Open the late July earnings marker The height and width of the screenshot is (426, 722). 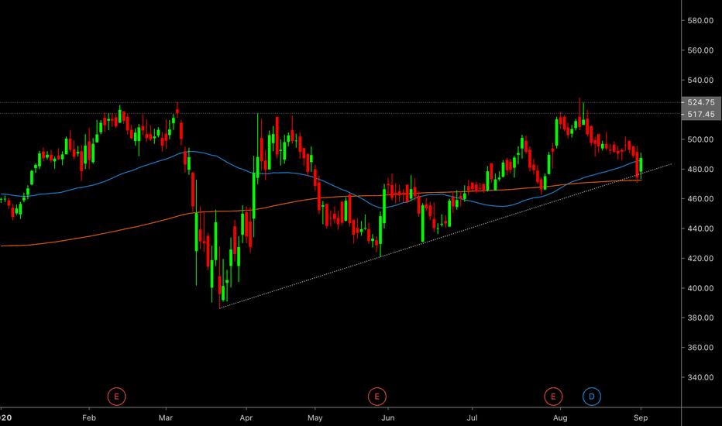click(x=553, y=397)
